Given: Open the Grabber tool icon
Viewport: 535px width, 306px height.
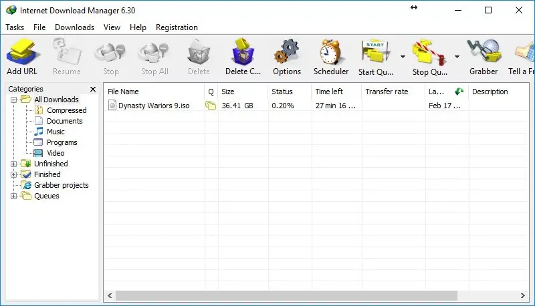Looking at the screenshot, I should click(x=483, y=53).
